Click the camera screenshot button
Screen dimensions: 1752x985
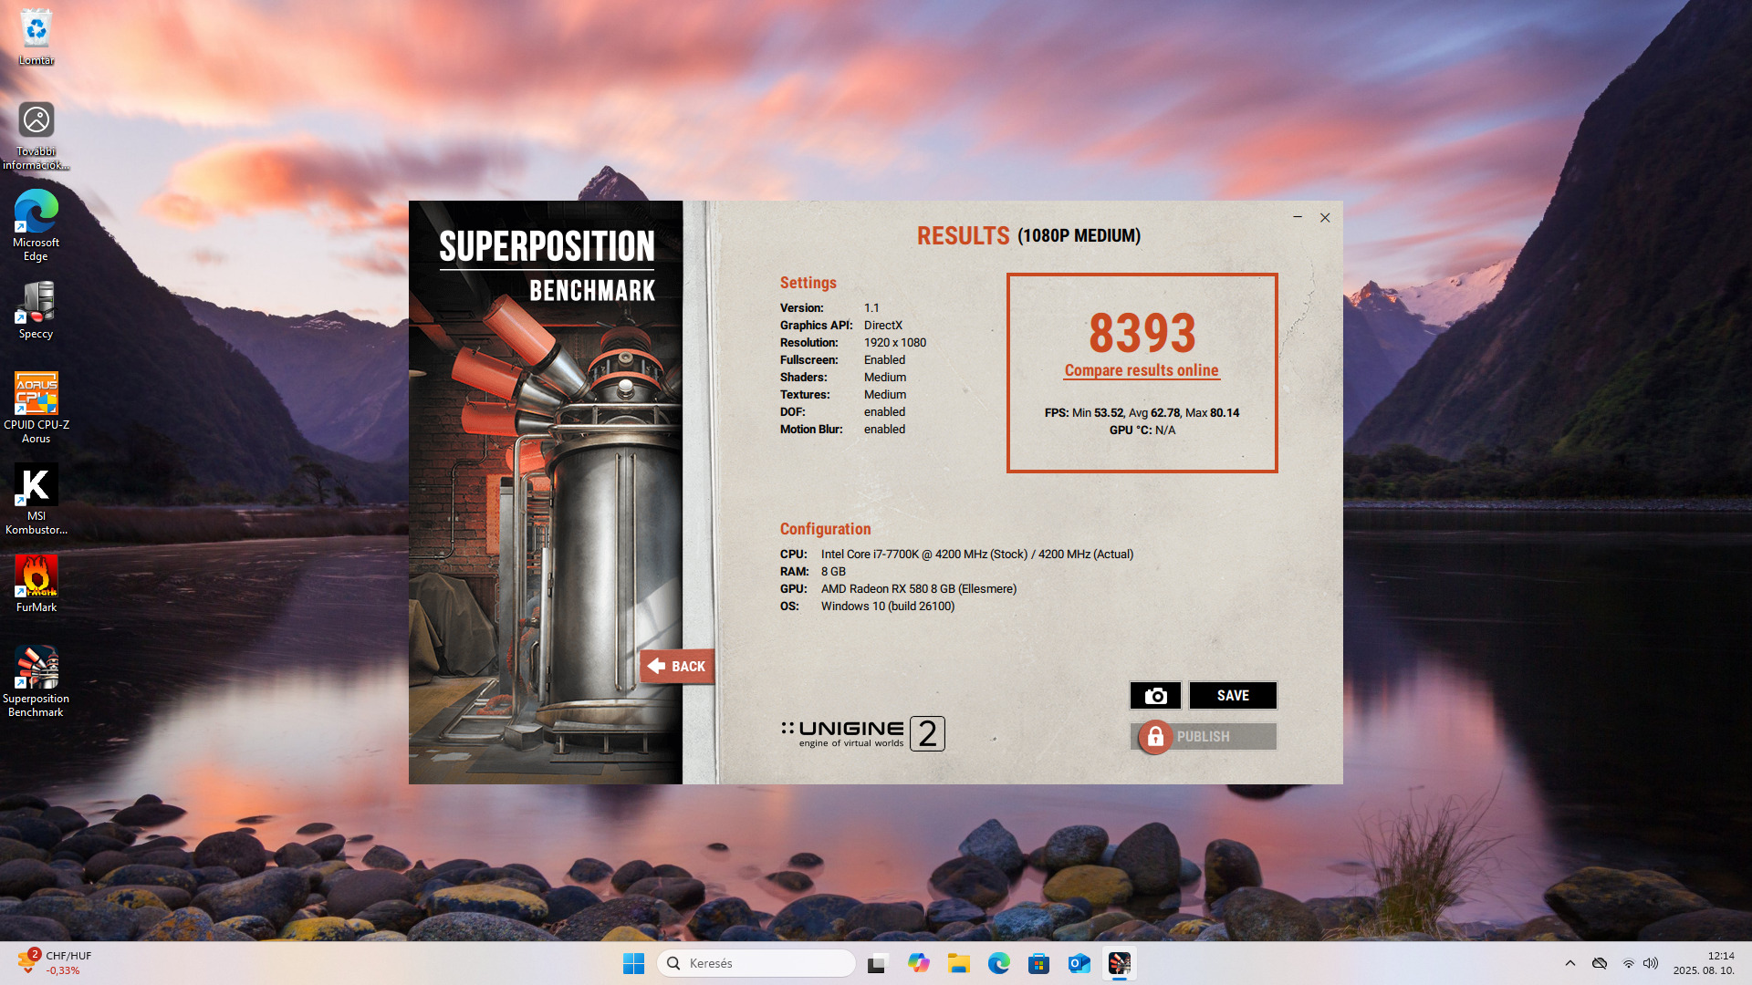coord(1155,696)
